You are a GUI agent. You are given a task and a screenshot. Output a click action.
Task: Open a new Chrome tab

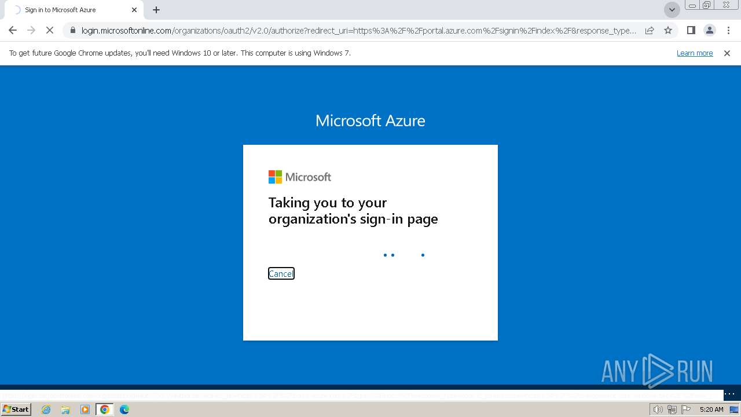[156, 10]
